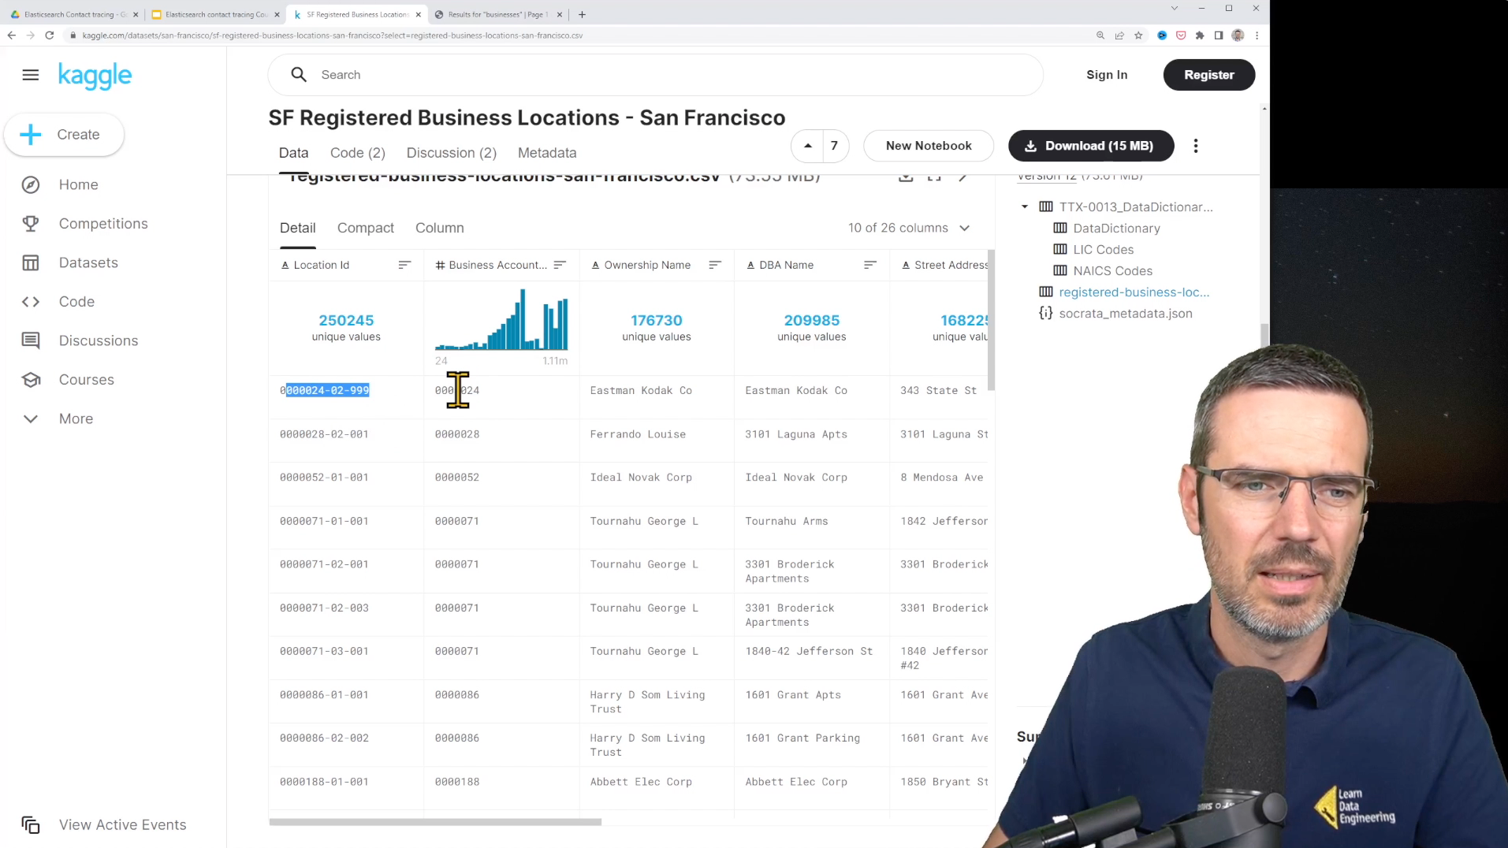Open the tab search dropdown arrow
The image size is (1508, 848).
click(x=1175, y=9)
